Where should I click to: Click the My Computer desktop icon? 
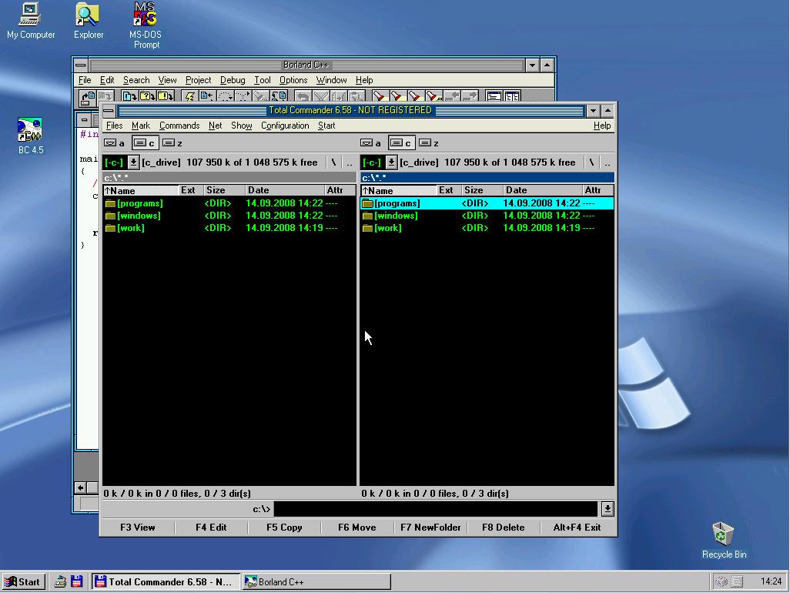(x=30, y=21)
